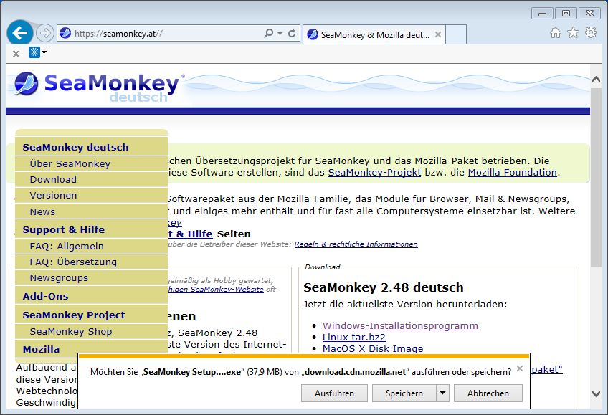Maximize the browser window
This screenshot has height=415, width=608.
coord(566,14)
